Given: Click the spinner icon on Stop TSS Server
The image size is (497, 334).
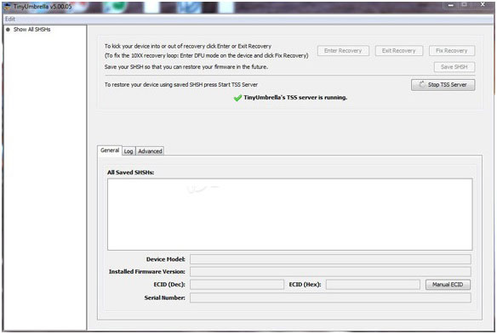Looking at the screenshot, I should [421, 84].
